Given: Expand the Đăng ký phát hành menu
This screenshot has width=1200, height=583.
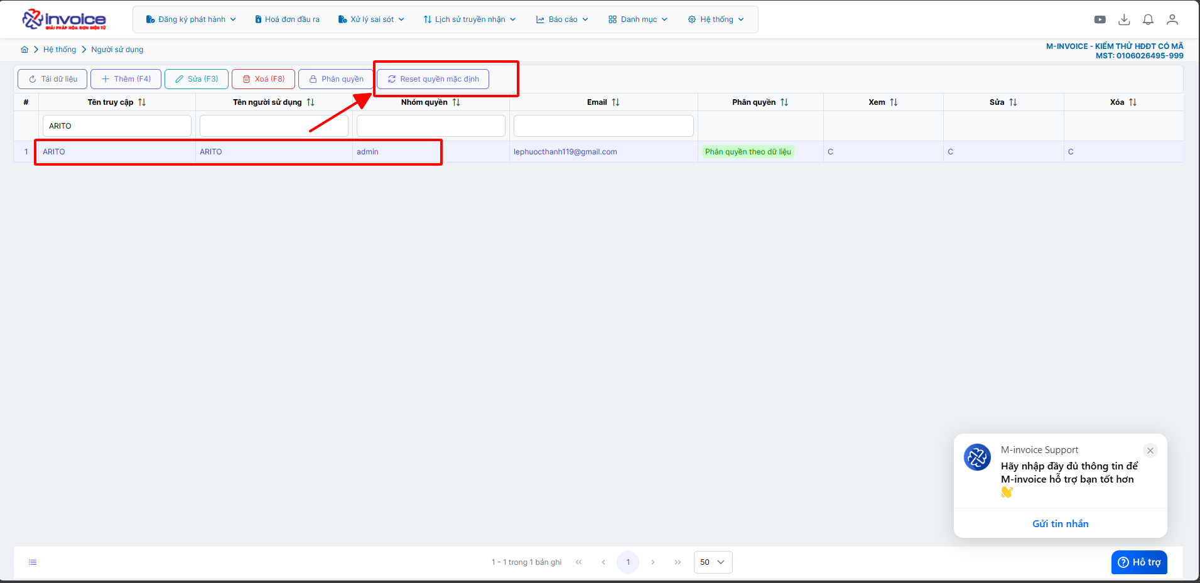Looking at the screenshot, I should coord(191,19).
